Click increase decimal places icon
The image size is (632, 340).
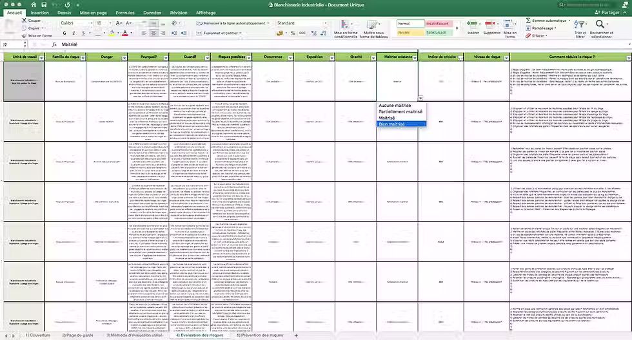tap(314, 33)
